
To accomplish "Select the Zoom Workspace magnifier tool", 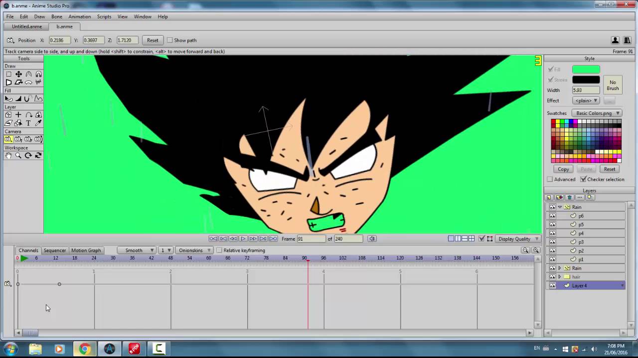I will click(18, 156).
